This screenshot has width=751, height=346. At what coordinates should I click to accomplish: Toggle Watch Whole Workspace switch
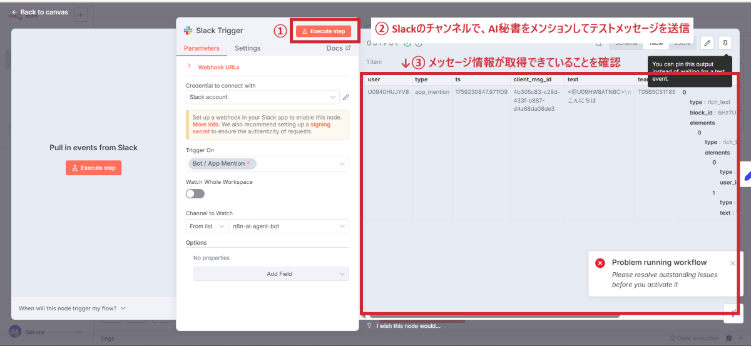point(195,194)
